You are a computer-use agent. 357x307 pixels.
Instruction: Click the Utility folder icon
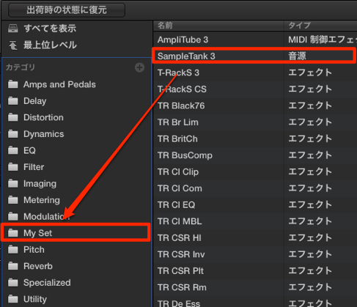(13, 299)
